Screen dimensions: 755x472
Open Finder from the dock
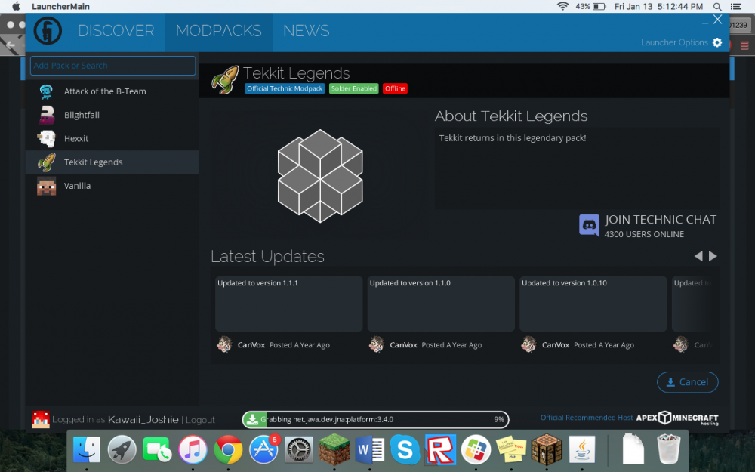point(87,449)
